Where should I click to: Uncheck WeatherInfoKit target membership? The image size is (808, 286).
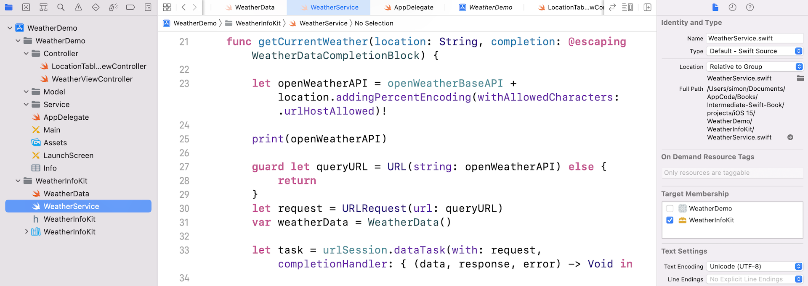pos(670,220)
